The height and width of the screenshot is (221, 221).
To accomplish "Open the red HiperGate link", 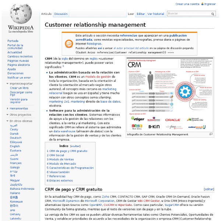I will click(x=124, y=205).
